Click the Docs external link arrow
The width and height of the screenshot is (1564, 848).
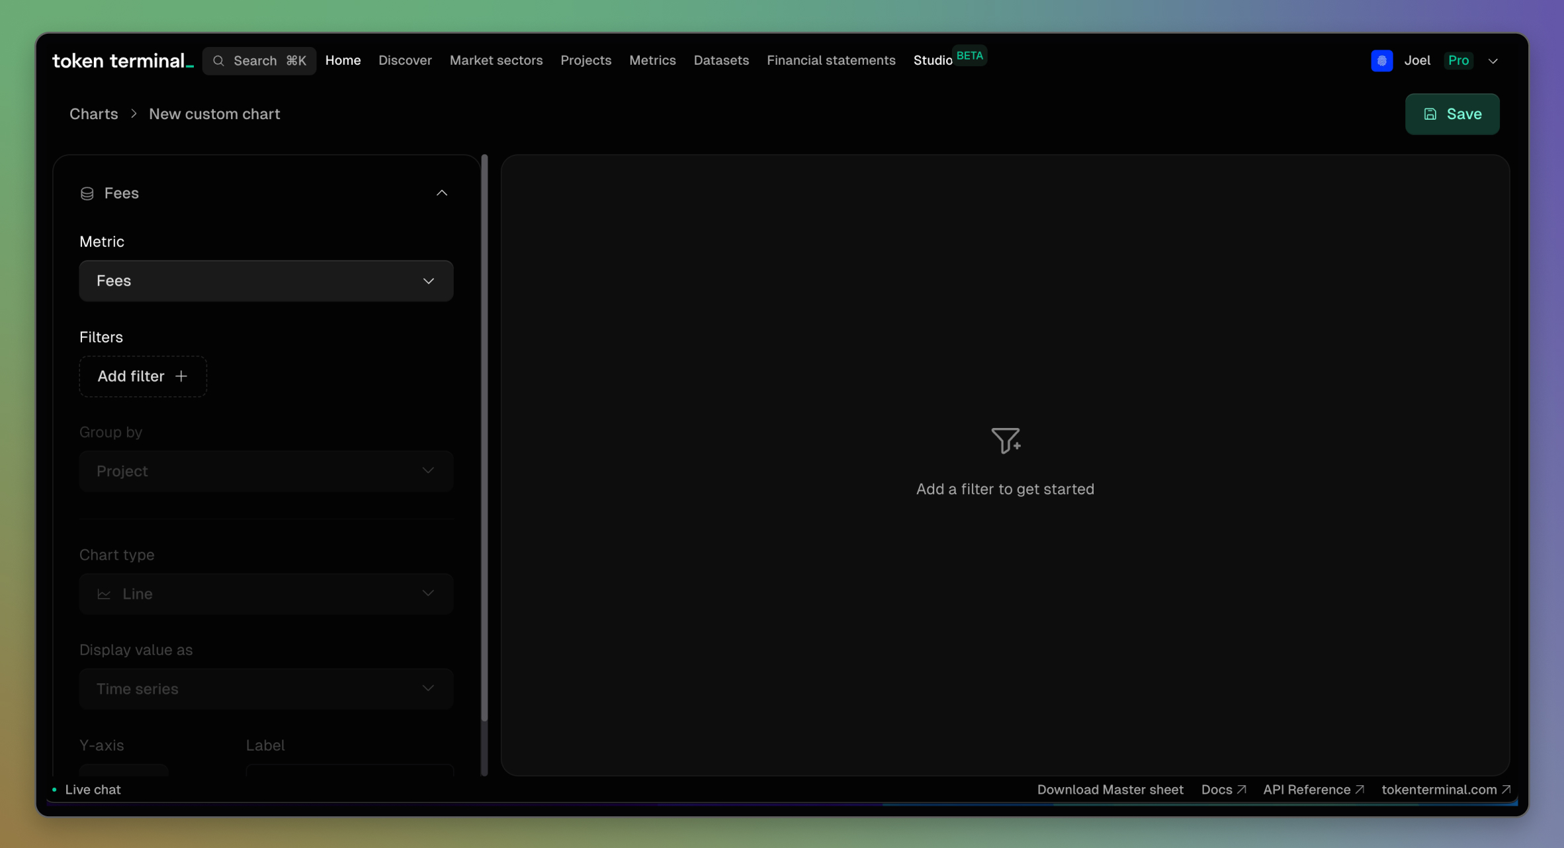(x=1241, y=790)
